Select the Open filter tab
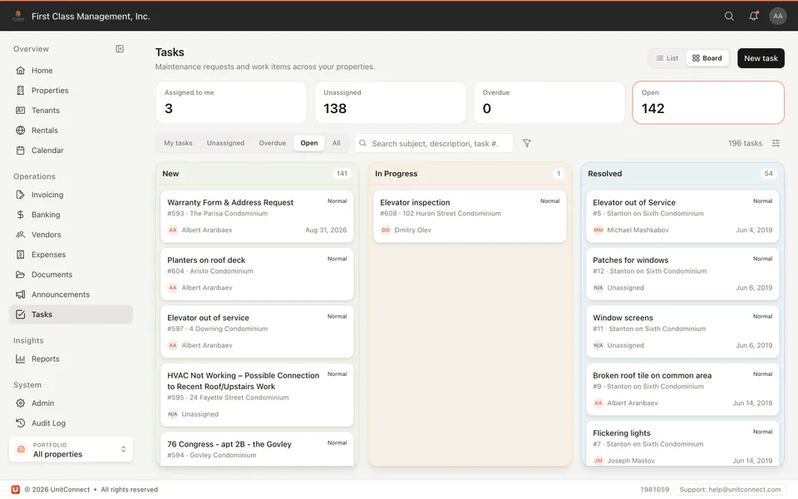Viewport: 798px width, 499px height. pos(309,143)
